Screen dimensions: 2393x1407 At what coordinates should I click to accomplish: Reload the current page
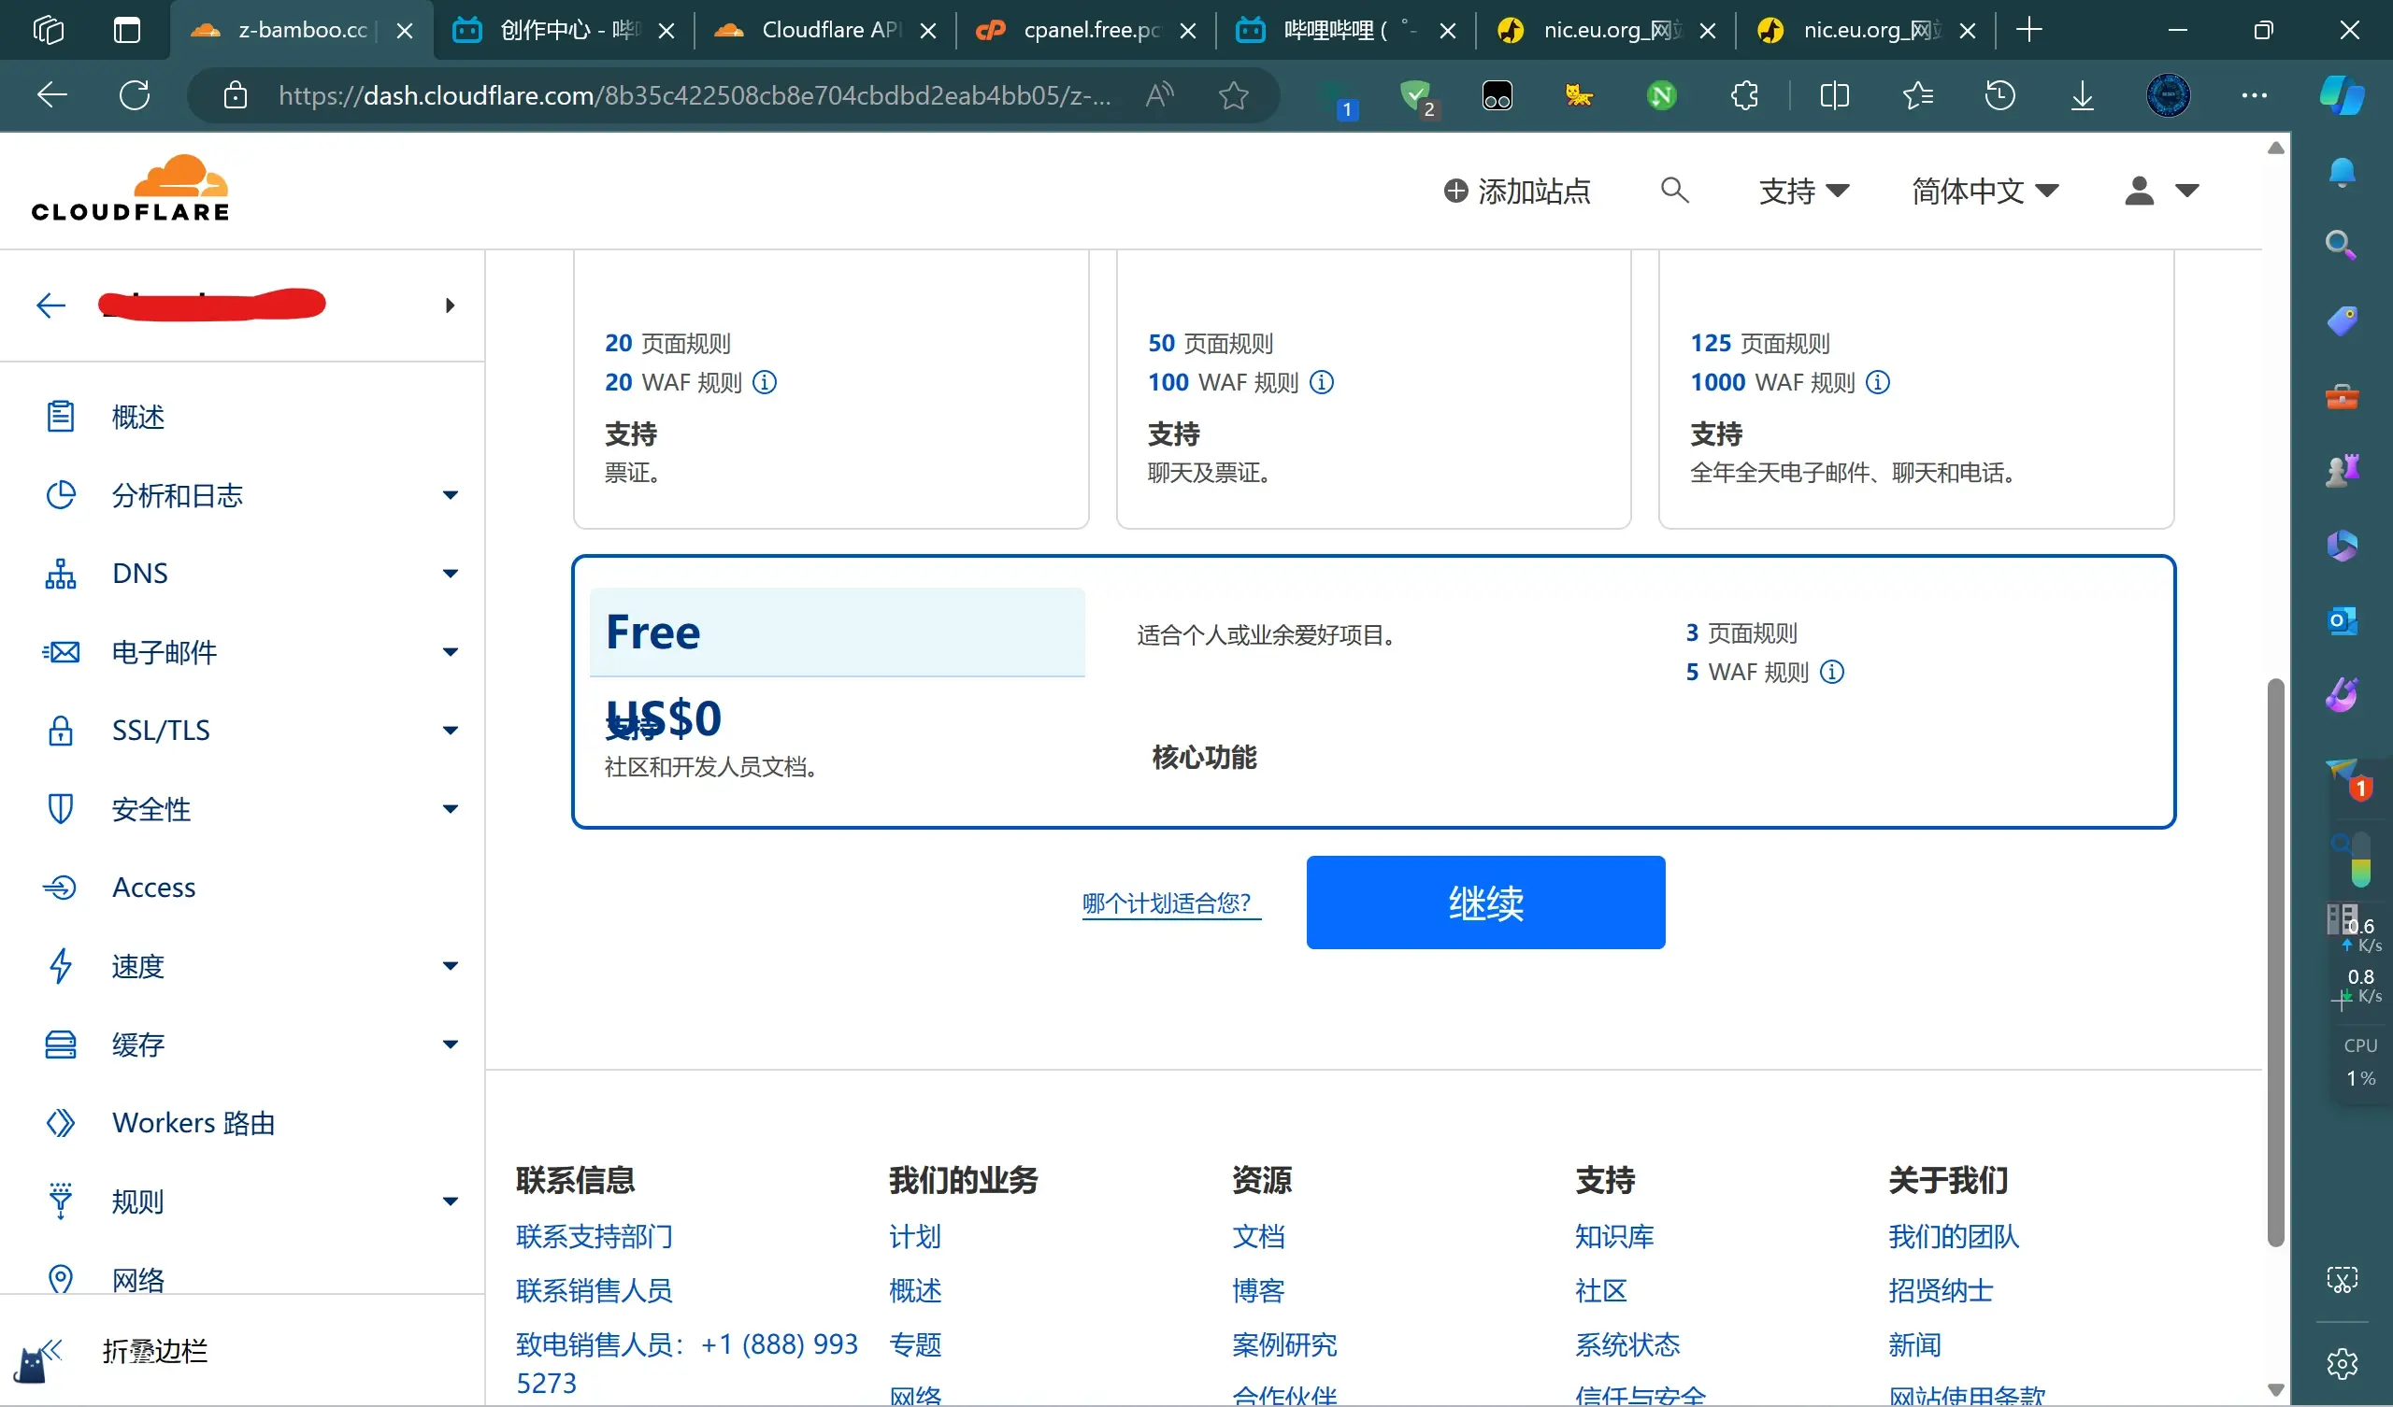[x=134, y=95]
